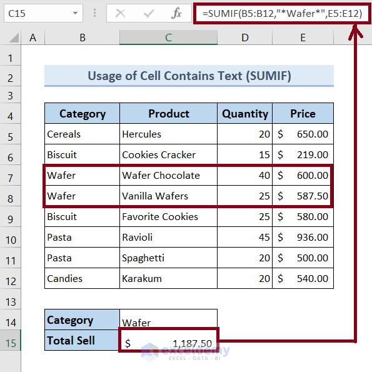This screenshot has height=372, width=372.
Task: Click the Price header cell
Action: click(x=303, y=113)
